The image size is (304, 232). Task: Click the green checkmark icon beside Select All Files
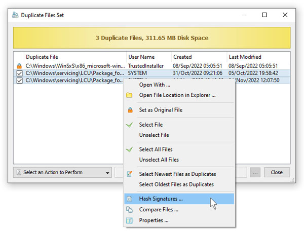tap(129, 149)
